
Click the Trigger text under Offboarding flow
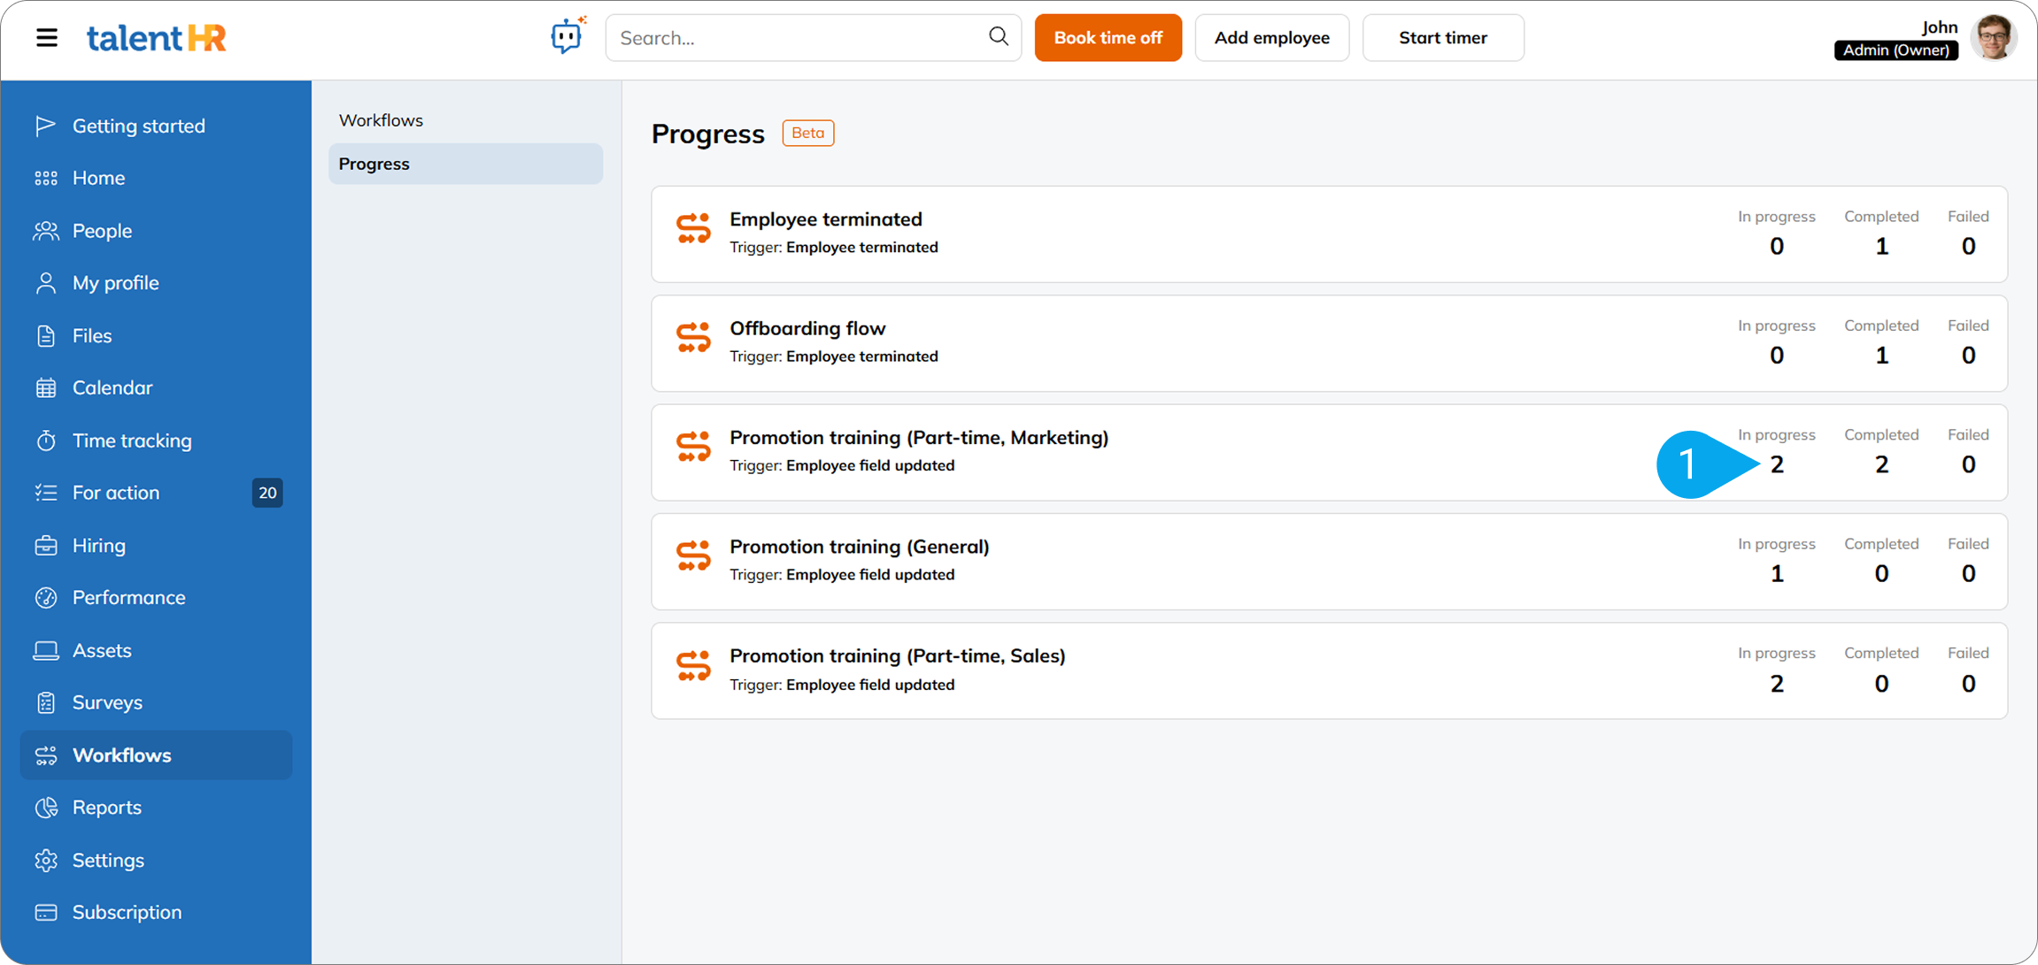pos(834,356)
